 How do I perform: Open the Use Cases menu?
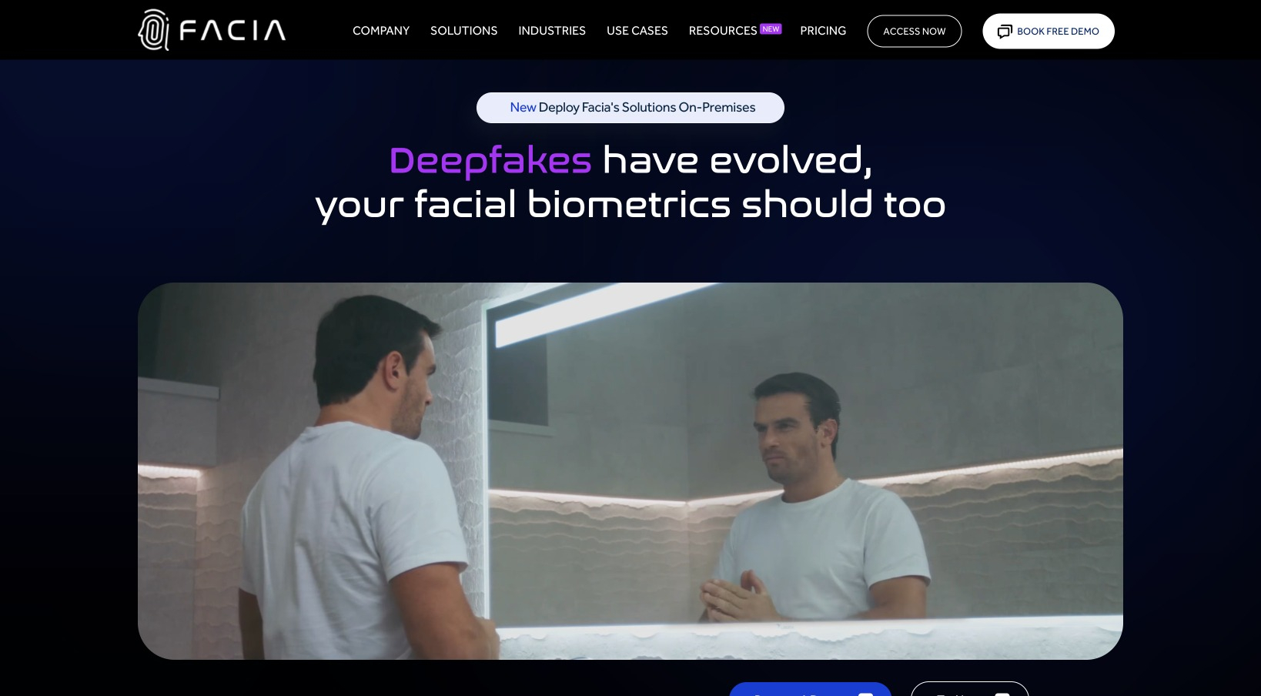tap(637, 31)
